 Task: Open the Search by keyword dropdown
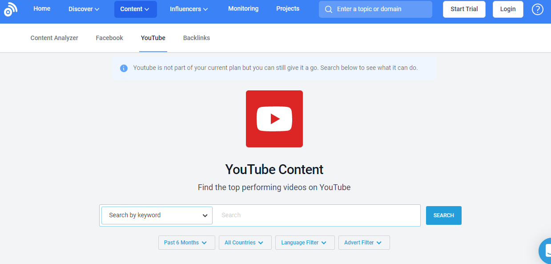click(157, 215)
